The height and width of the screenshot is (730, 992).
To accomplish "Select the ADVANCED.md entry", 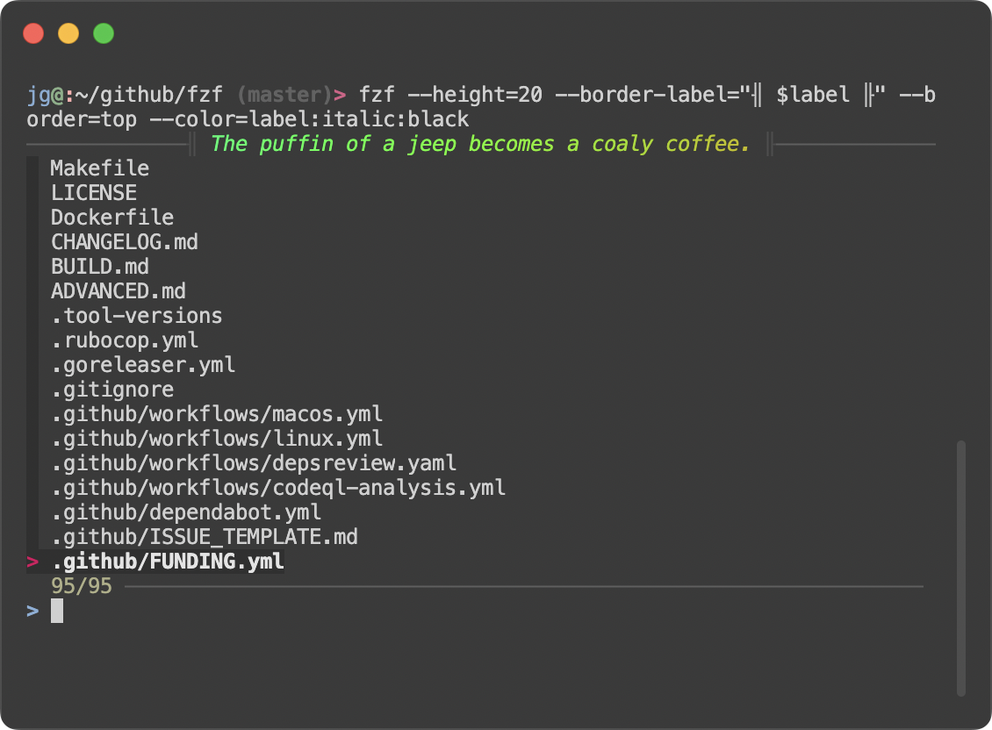I will pos(118,290).
